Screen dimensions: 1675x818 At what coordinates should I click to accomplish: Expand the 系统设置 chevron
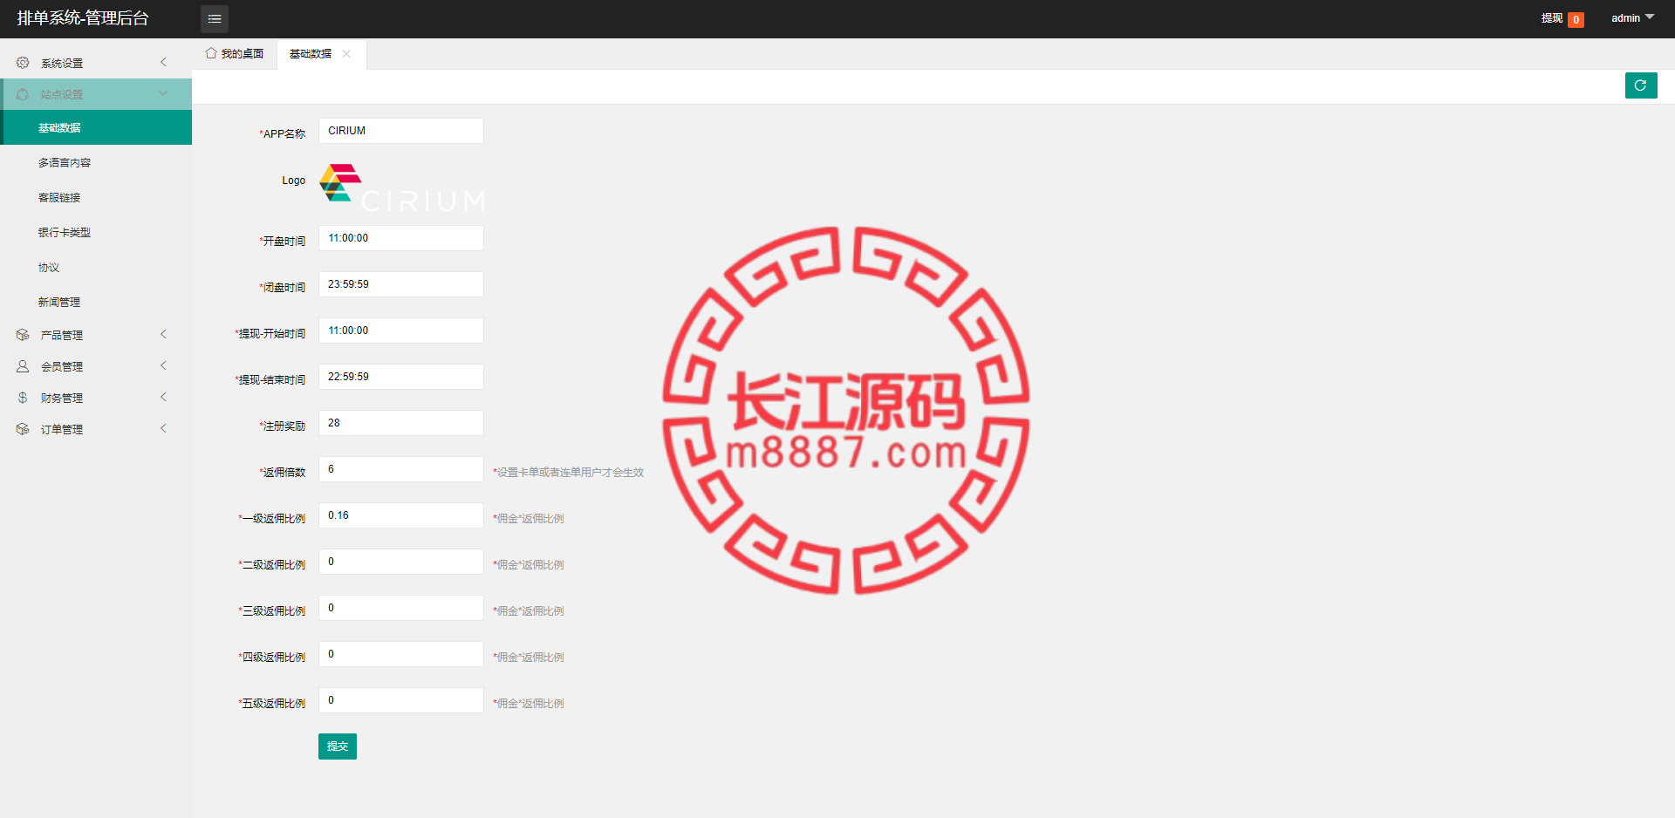point(163,62)
